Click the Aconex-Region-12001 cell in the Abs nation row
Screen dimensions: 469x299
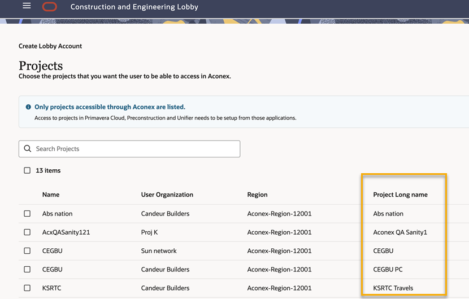click(279, 214)
